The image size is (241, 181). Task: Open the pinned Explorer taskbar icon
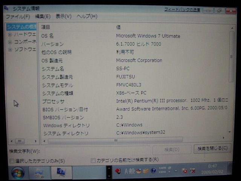(38, 173)
